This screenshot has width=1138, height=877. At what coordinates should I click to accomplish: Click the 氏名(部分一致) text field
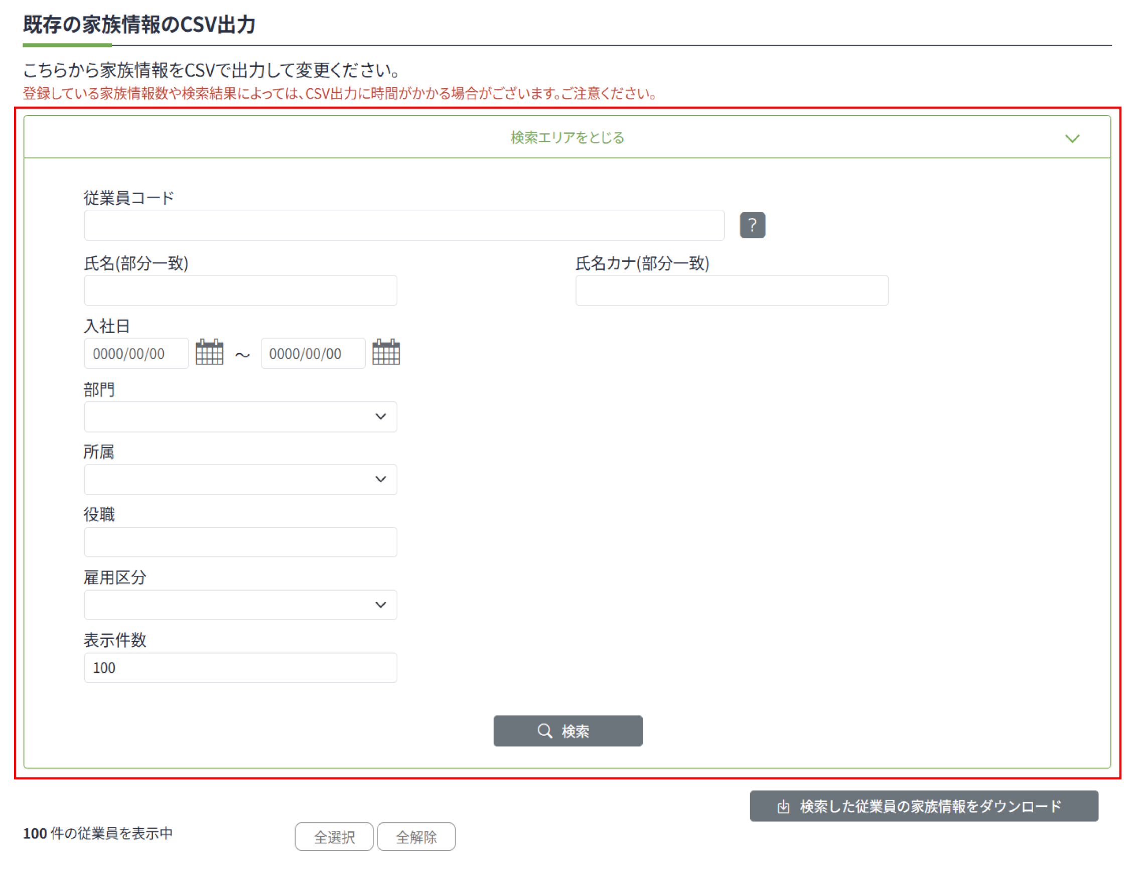[x=240, y=290]
